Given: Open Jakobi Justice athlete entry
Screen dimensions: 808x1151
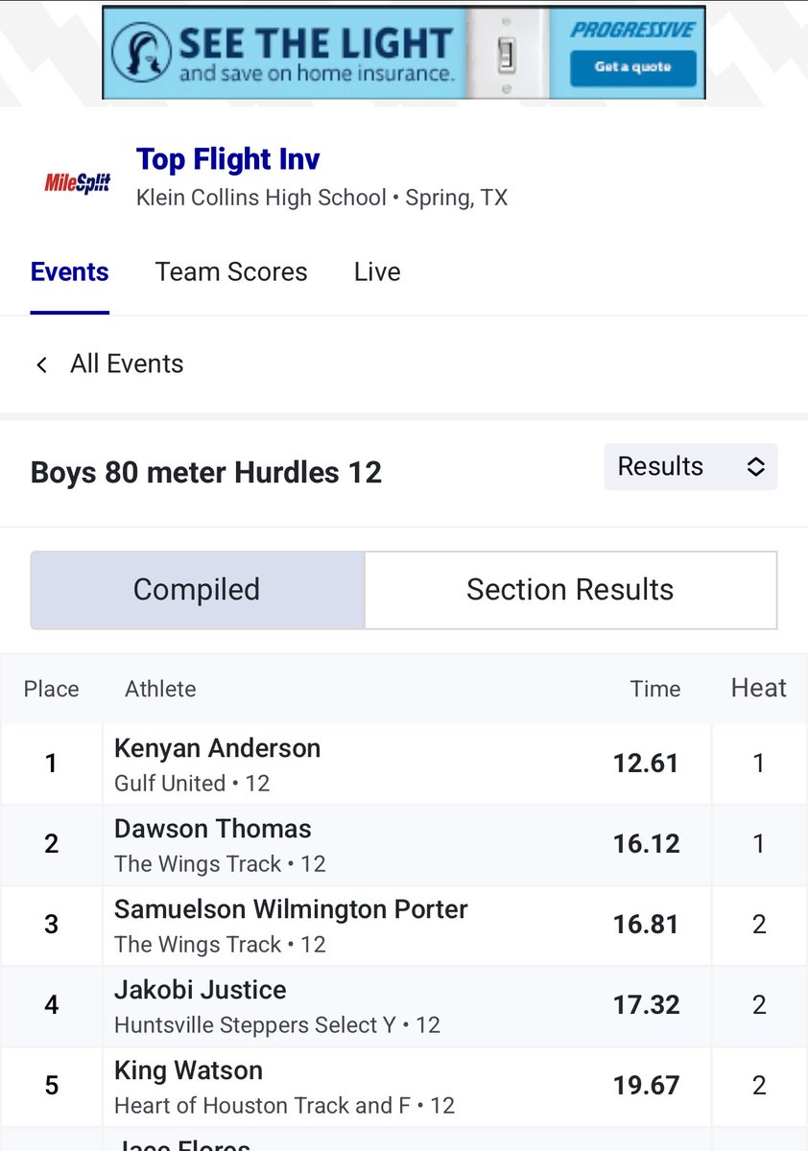Looking at the screenshot, I should coord(201,990).
